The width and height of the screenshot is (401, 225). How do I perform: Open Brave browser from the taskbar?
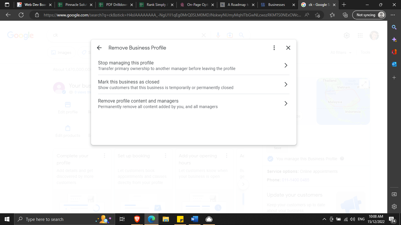tap(137, 219)
